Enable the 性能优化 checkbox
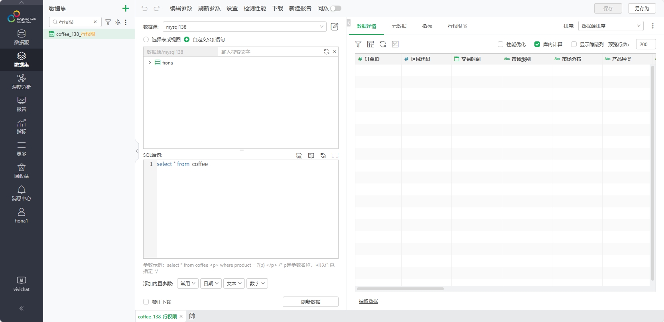Viewport: 664px width, 322px height. pyautogui.click(x=500, y=44)
